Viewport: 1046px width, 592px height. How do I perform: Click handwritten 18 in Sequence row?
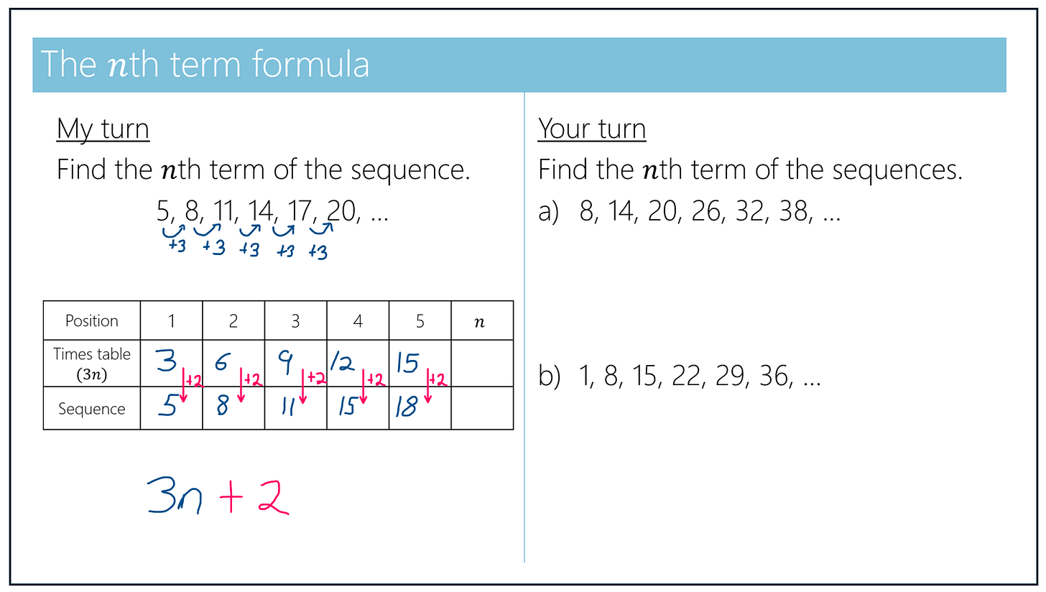[x=407, y=408]
